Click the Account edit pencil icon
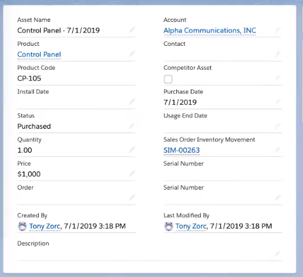 [x=278, y=30]
